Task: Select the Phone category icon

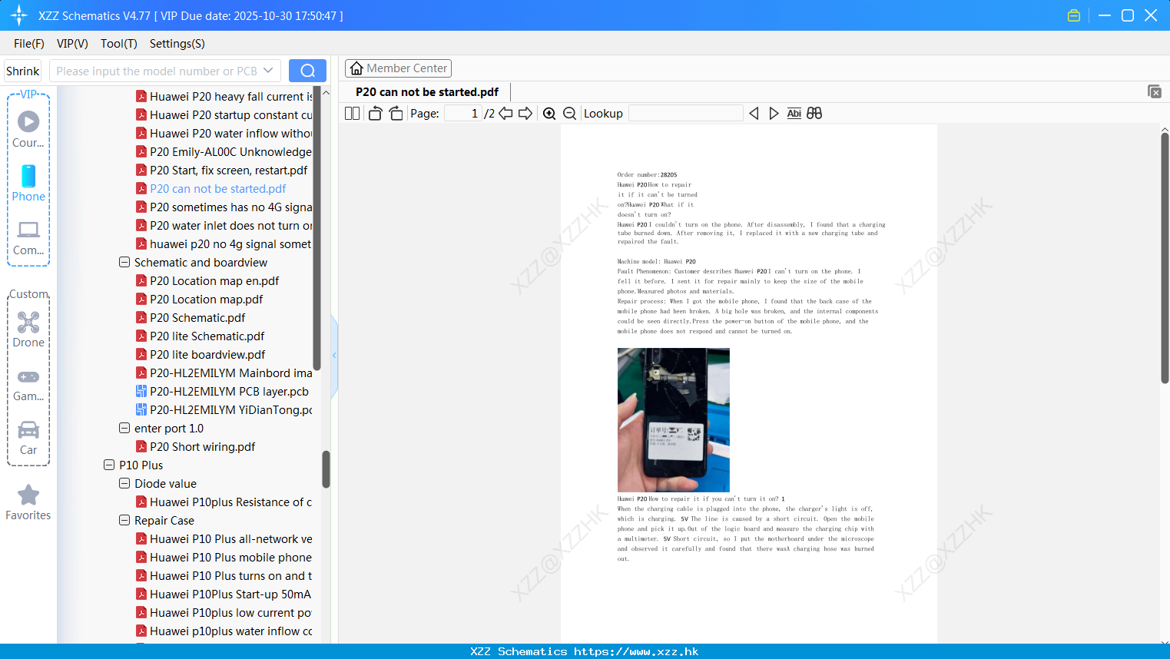Action: [28, 184]
